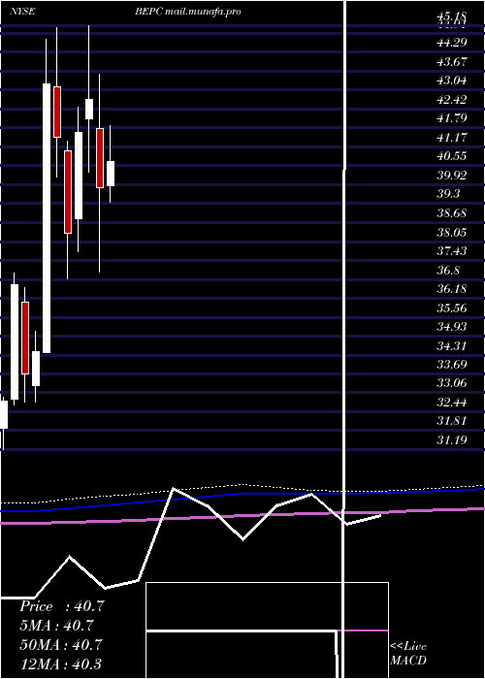
Task: Click the 35.56 price axis label
Action: 452,307
